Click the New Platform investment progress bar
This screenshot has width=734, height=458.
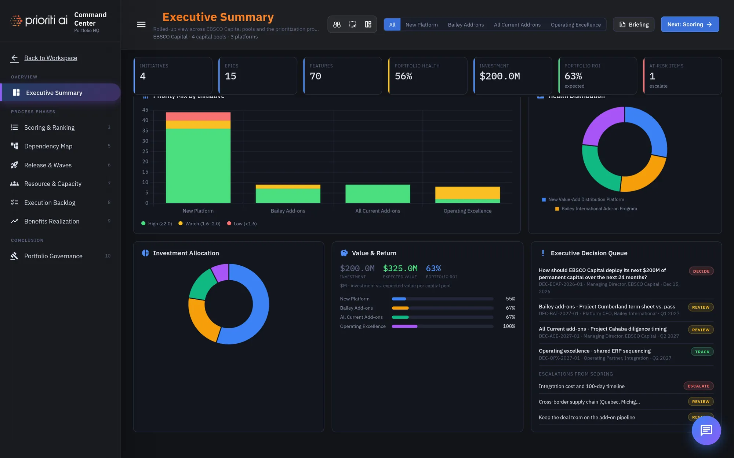pyautogui.click(x=442, y=299)
